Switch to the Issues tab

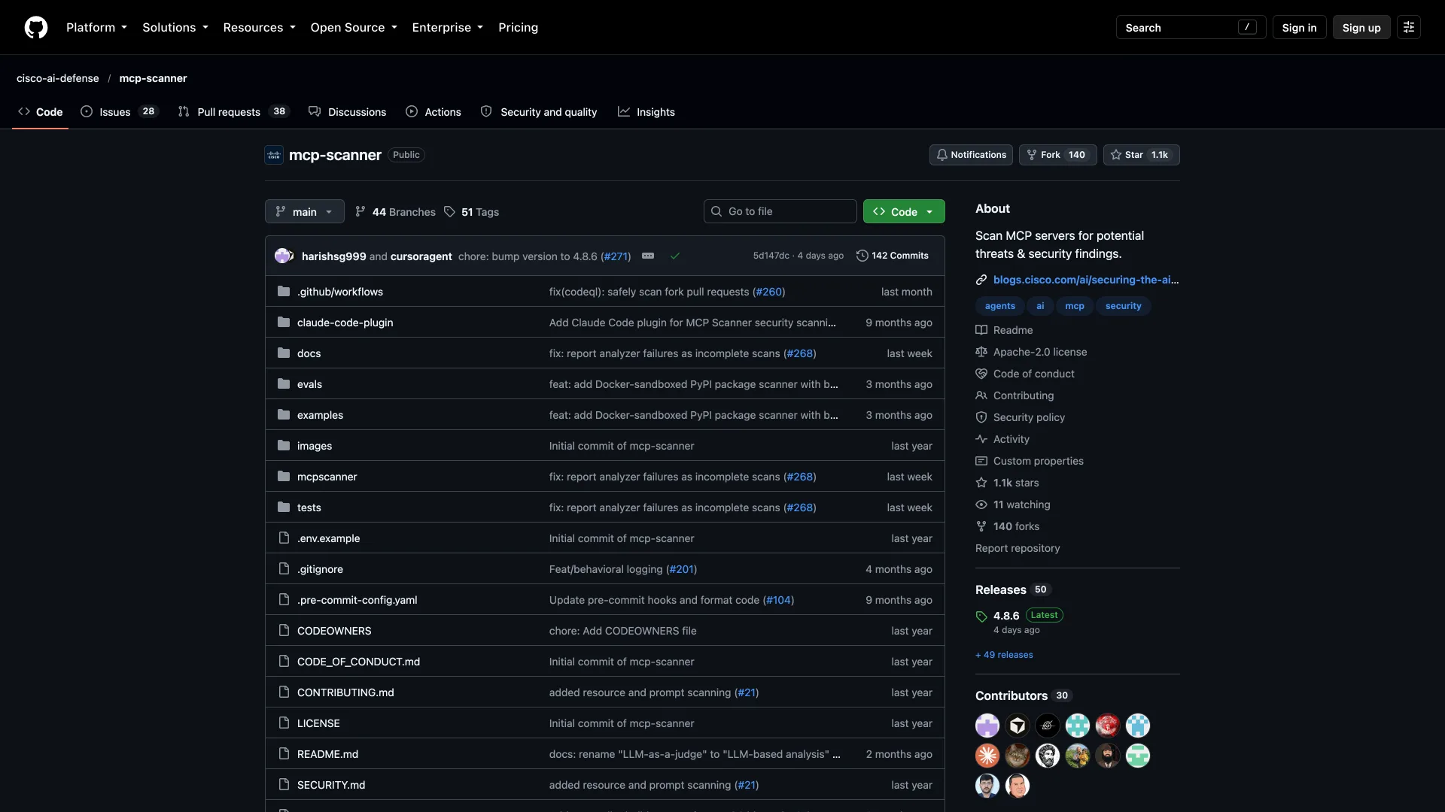[120, 111]
